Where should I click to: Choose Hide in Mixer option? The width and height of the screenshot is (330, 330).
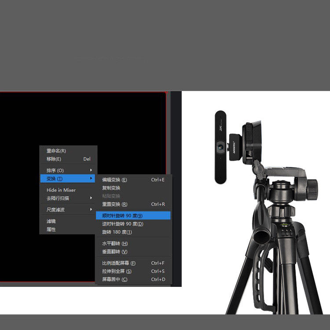pyautogui.click(x=61, y=190)
